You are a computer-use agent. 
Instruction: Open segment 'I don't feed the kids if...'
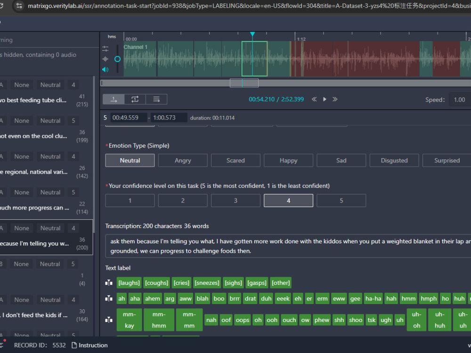[x=46, y=309]
